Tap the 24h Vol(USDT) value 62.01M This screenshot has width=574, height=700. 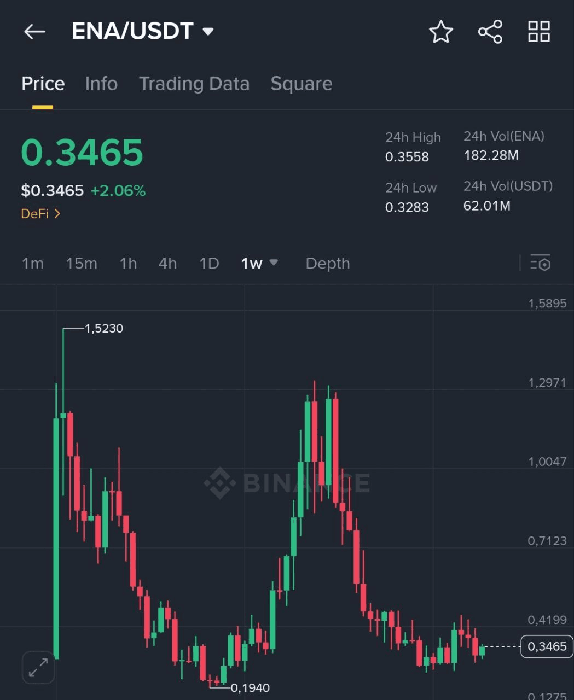tap(487, 206)
